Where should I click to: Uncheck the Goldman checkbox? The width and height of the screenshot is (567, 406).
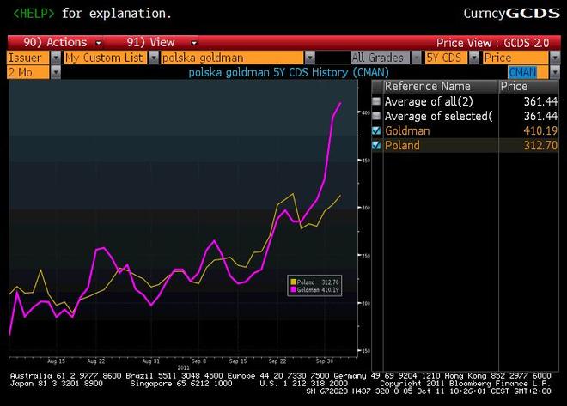(x=376, y=130)
